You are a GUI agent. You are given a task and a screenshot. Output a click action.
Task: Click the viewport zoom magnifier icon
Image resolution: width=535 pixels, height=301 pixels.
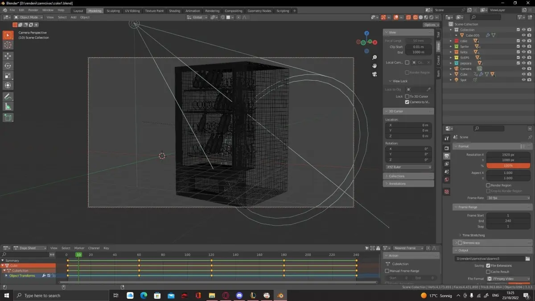374,58
